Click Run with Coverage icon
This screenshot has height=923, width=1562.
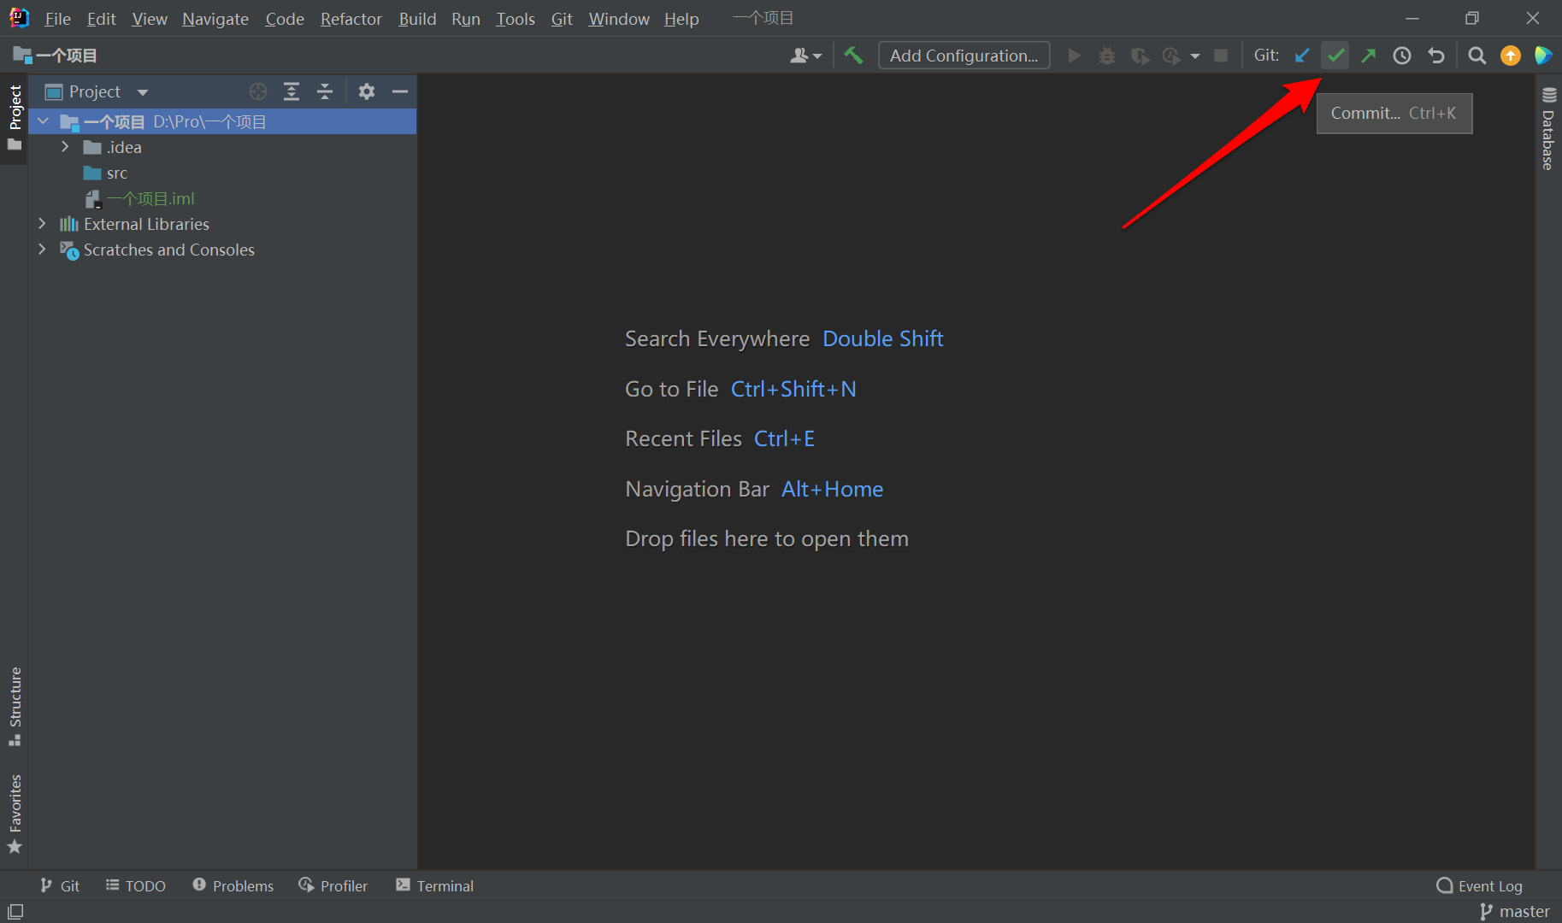tap(1140, 56)
